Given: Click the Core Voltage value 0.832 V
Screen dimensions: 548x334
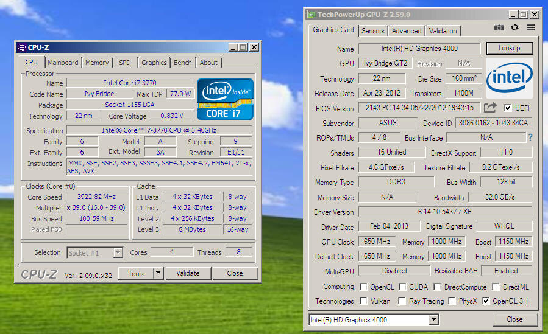Looking at the screenshot, I should 172,116.
